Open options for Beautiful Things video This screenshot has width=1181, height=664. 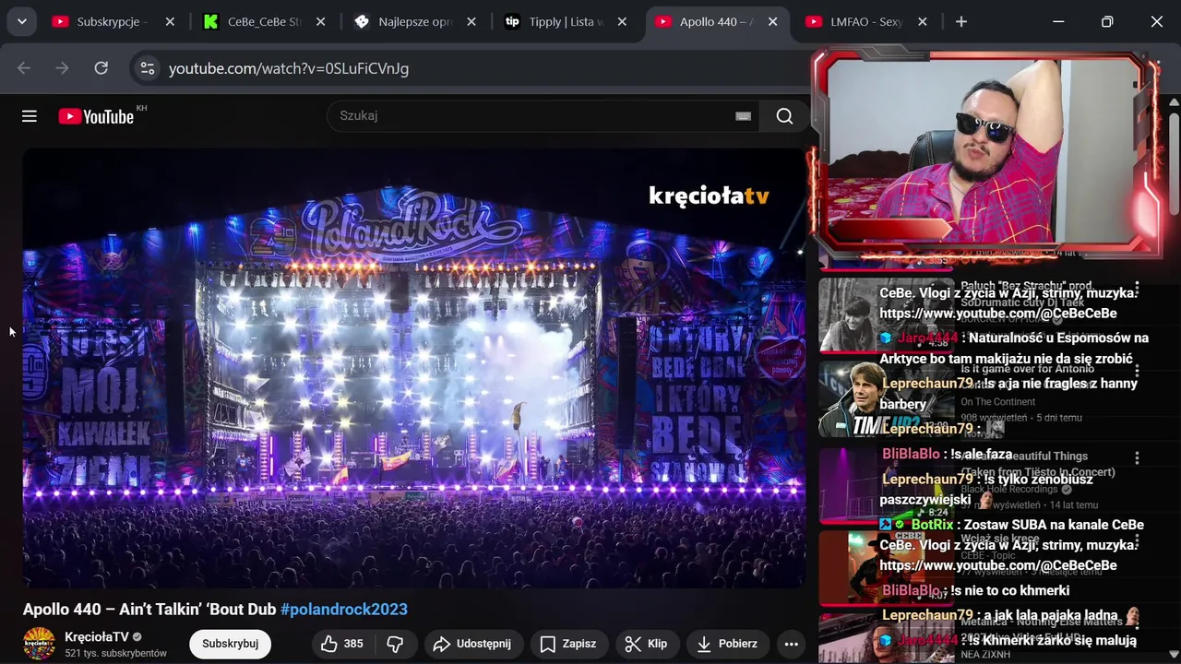coord(1137,457)
